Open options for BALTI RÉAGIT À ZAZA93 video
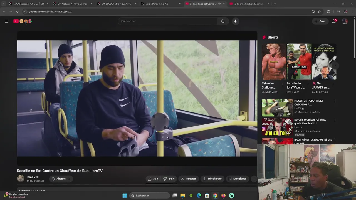 (x=335, y=140)
